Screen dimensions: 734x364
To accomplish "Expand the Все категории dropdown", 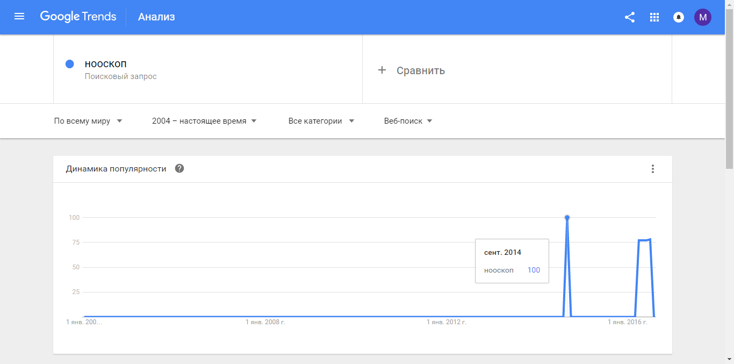I will [321, 121].
